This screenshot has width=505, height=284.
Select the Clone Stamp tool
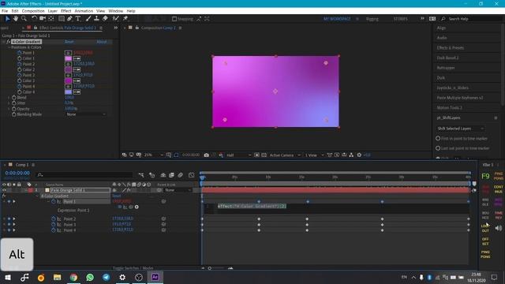[96, 19]
